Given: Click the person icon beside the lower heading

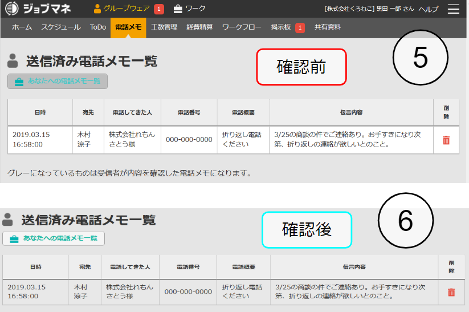Looking at the screenshot, I should (x=7, y=220).
